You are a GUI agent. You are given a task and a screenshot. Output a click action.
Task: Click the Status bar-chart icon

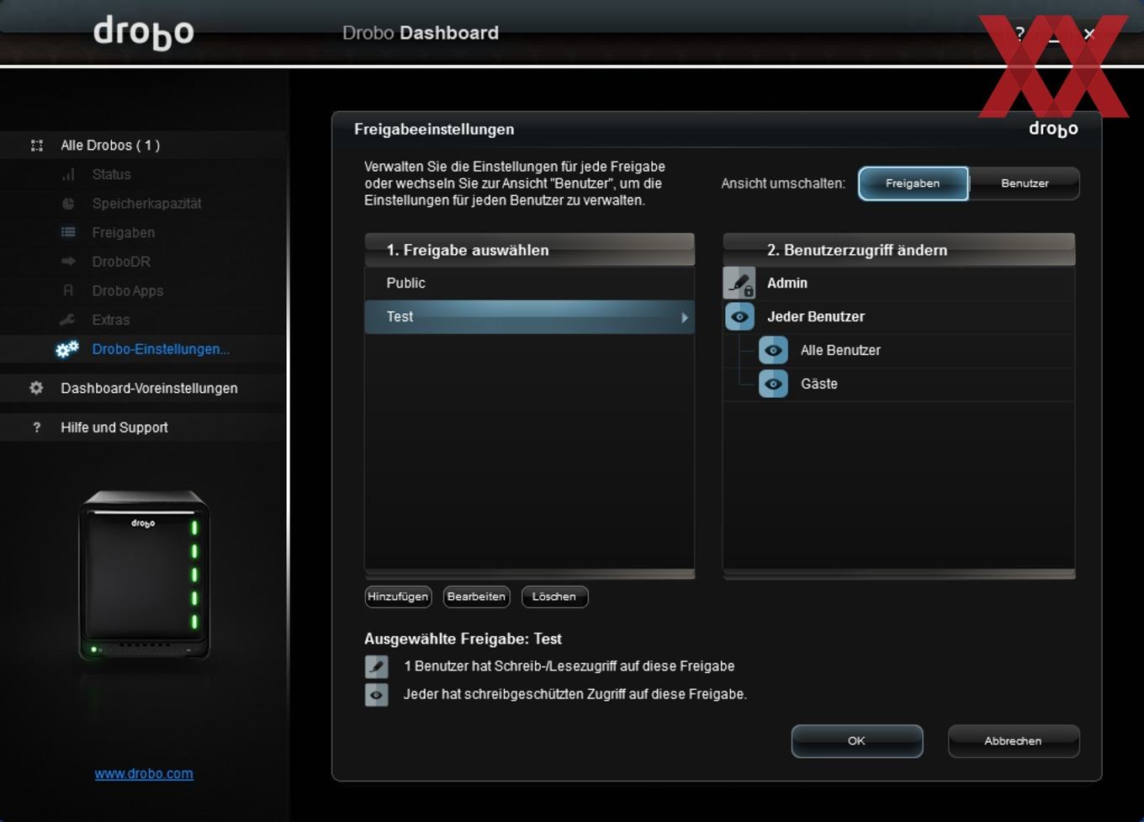(68, 174)
